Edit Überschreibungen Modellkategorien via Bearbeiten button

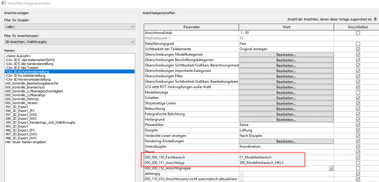(x=286, y=54)
